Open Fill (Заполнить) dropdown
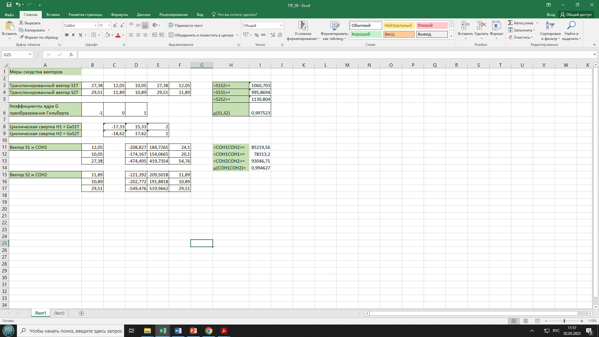Viewport: 599px width, 337px height. coord(522,30)
